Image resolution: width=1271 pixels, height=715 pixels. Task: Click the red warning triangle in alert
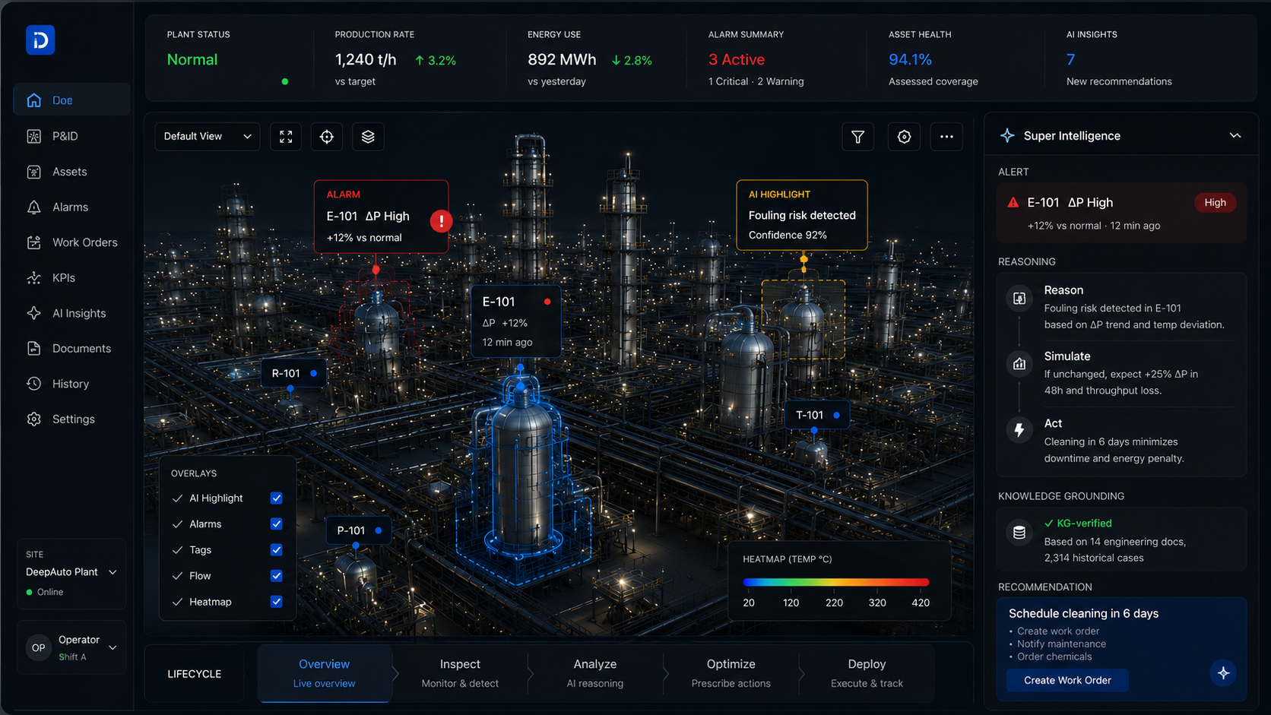1013,203
